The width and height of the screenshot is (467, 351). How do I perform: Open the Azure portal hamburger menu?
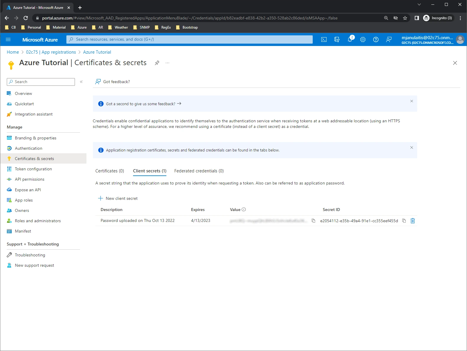coord(8,39)
